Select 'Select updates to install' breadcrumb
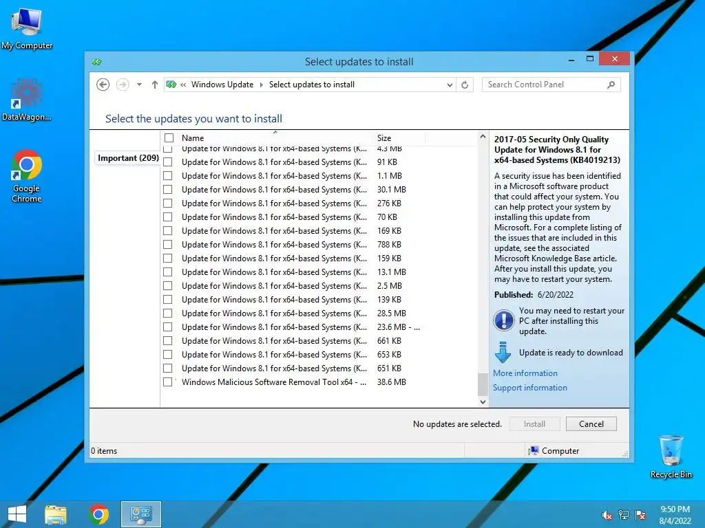Image resolution: width=705 pixels, height=528 pixels. [x=312, y=85]
